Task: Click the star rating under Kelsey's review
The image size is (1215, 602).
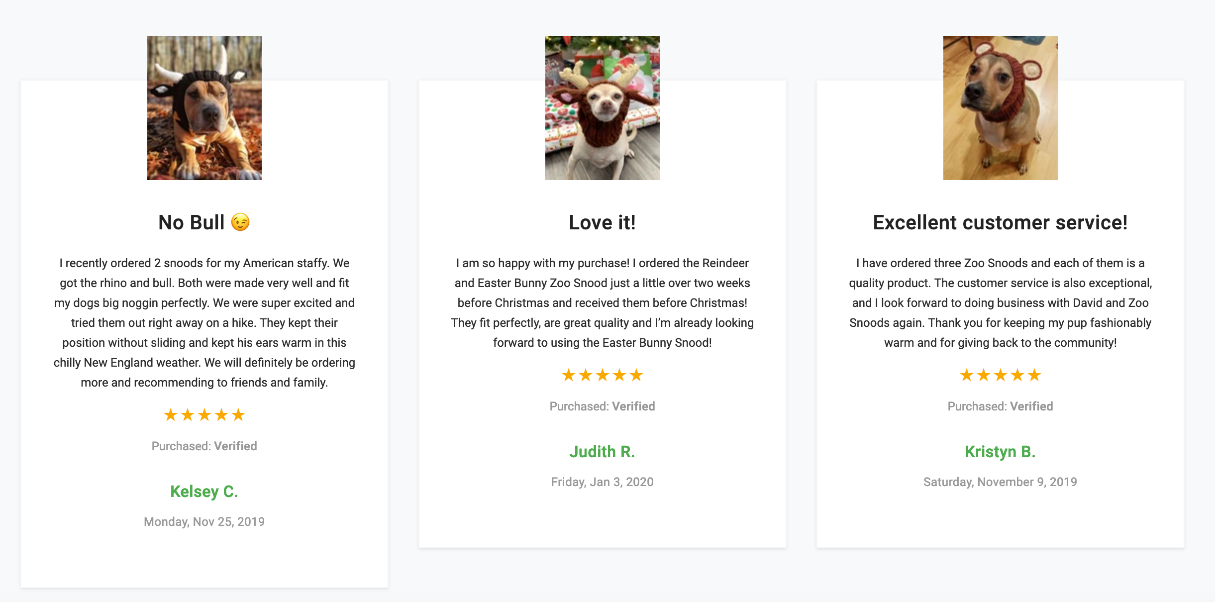Action: (x=204, y=414)
